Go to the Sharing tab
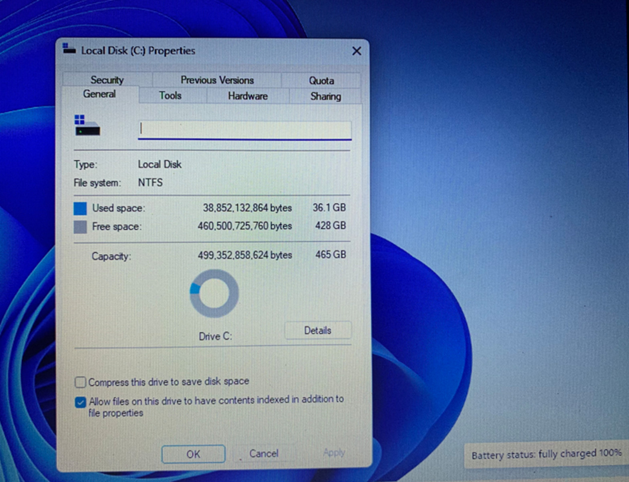629x482 pixels. point(325,96)
